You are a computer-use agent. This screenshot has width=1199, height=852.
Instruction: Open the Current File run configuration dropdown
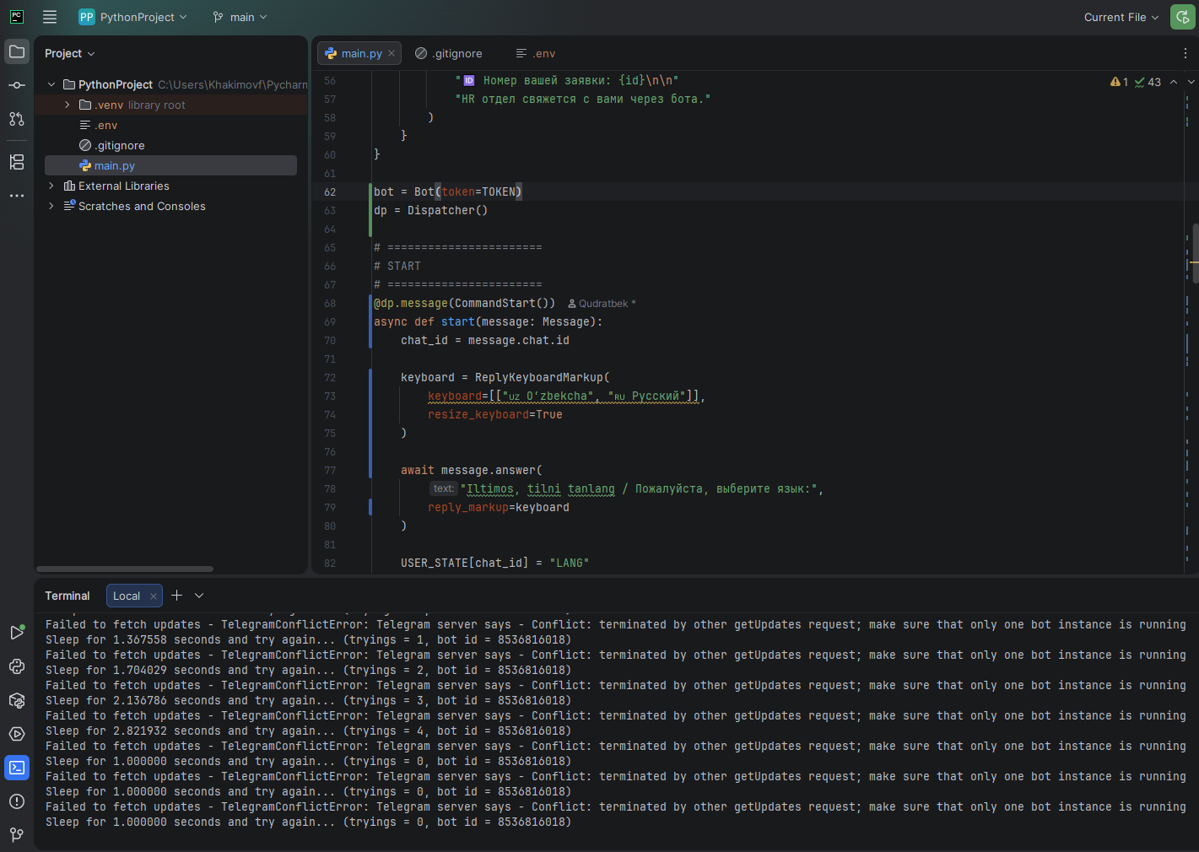point(1121,17)
